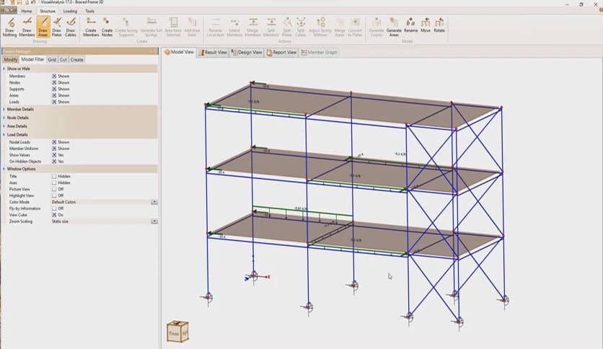Screen dimensions: 603x349
Task: Switch to the Result View tab
Action: point(213,52)
